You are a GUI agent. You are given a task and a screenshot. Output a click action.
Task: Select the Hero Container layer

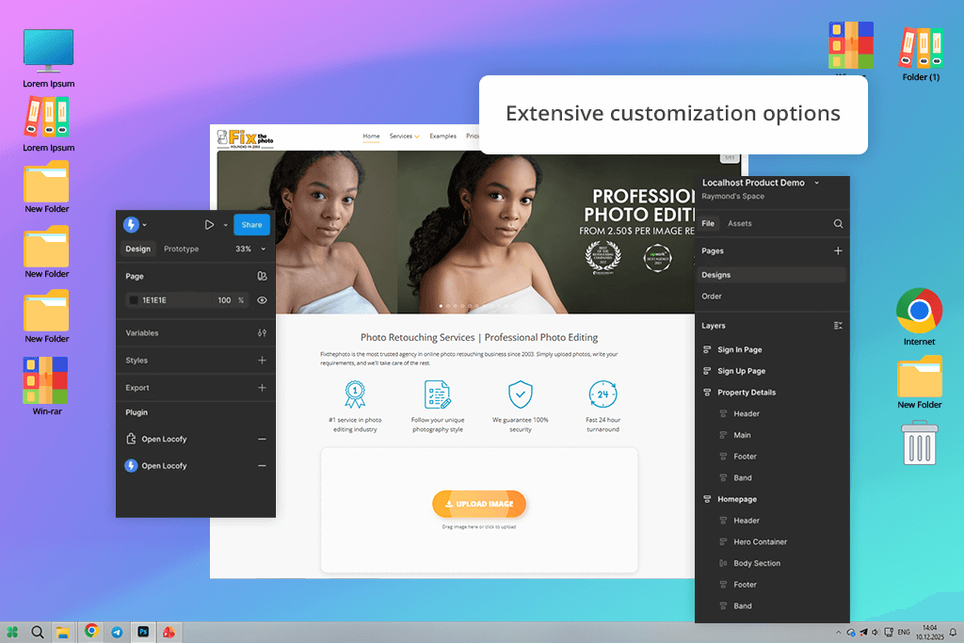click(760, 541)
